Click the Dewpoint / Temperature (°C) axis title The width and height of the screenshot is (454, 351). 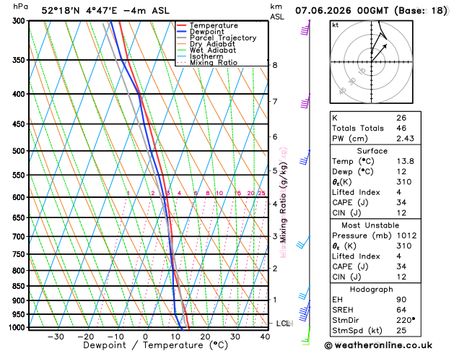(x=155, y=345)
